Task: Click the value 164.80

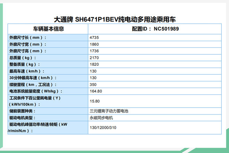Action: point(96,91)
